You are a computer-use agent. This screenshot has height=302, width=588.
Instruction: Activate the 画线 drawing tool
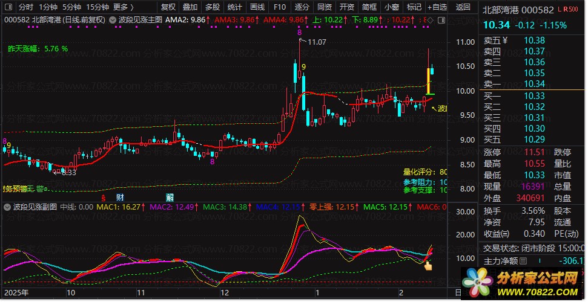(257, 7)
